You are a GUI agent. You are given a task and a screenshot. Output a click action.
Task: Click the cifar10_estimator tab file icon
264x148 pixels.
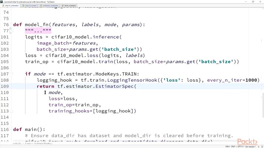3,6
